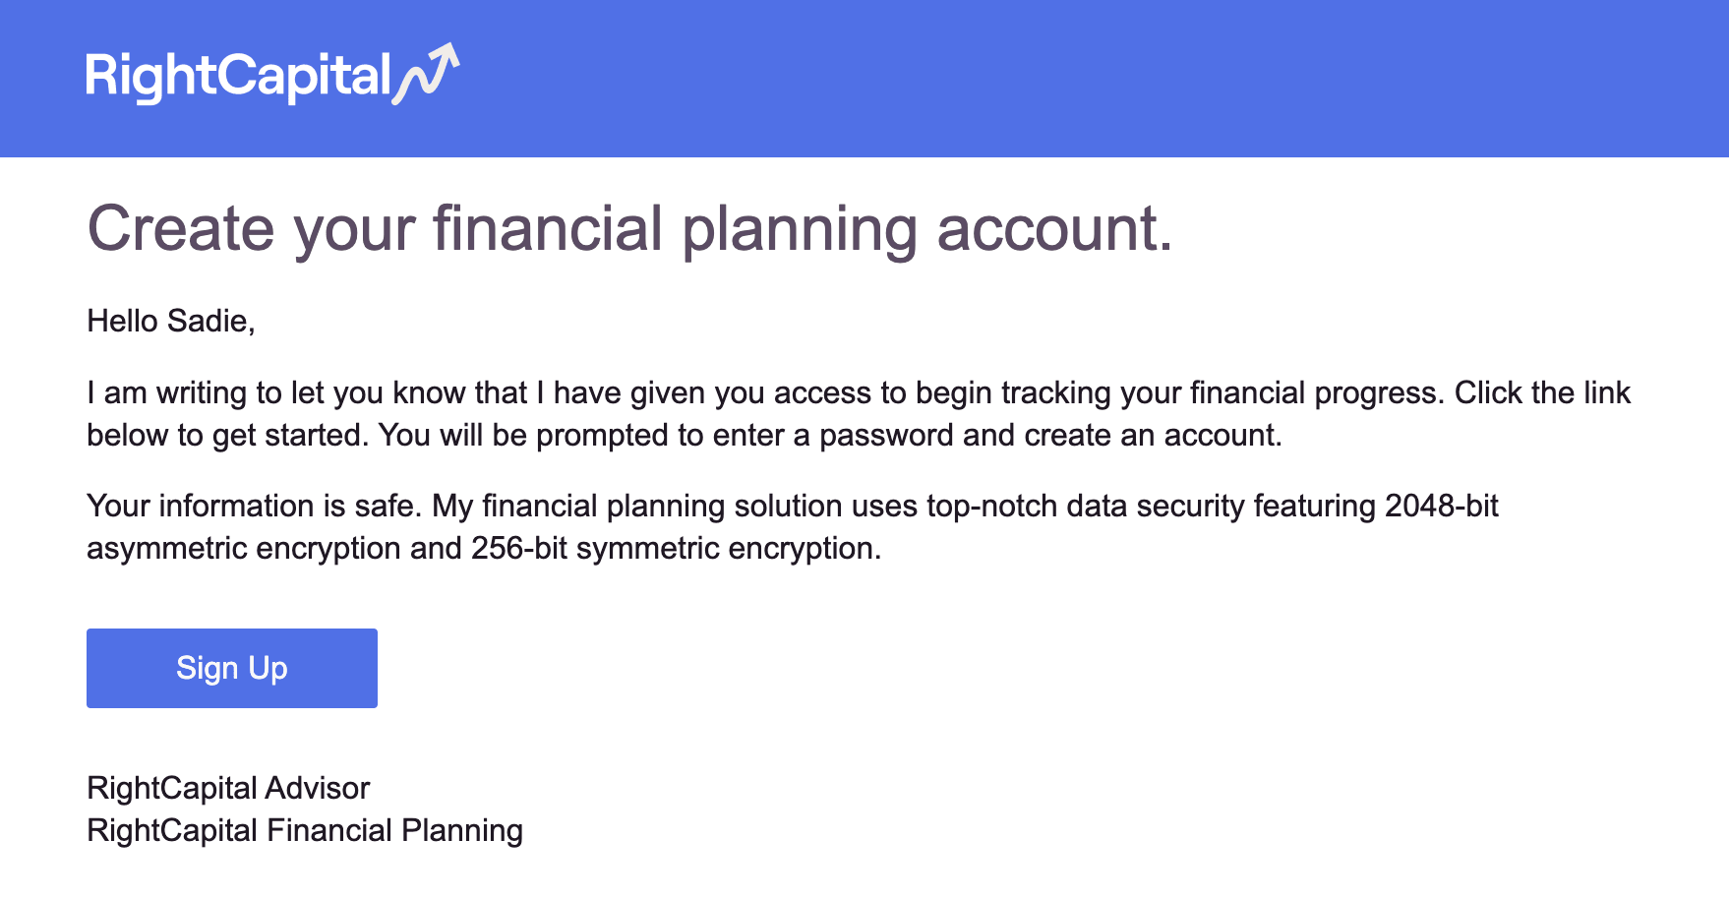This screenshot has height=899, width=1729.
Task: Click the 'asymmetric encryption' phrase
Action: tap(244, 548)
